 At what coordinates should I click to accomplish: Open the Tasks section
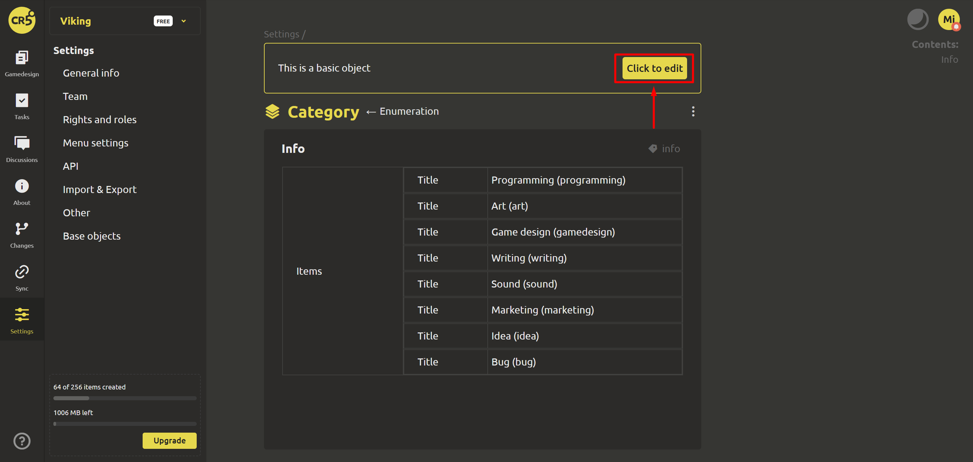tap(22, 106)
